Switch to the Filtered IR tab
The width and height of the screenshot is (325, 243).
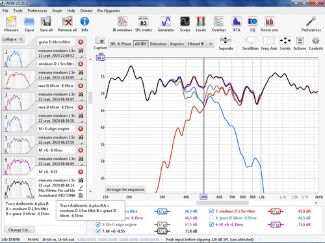pyautogui.click(x=196, y=44)
